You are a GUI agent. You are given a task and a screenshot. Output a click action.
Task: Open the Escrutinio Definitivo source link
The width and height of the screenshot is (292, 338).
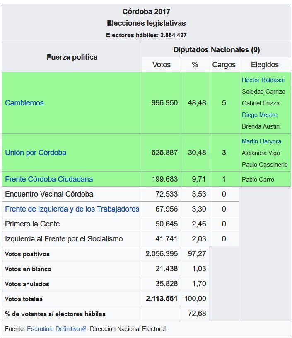click(53, 329)
